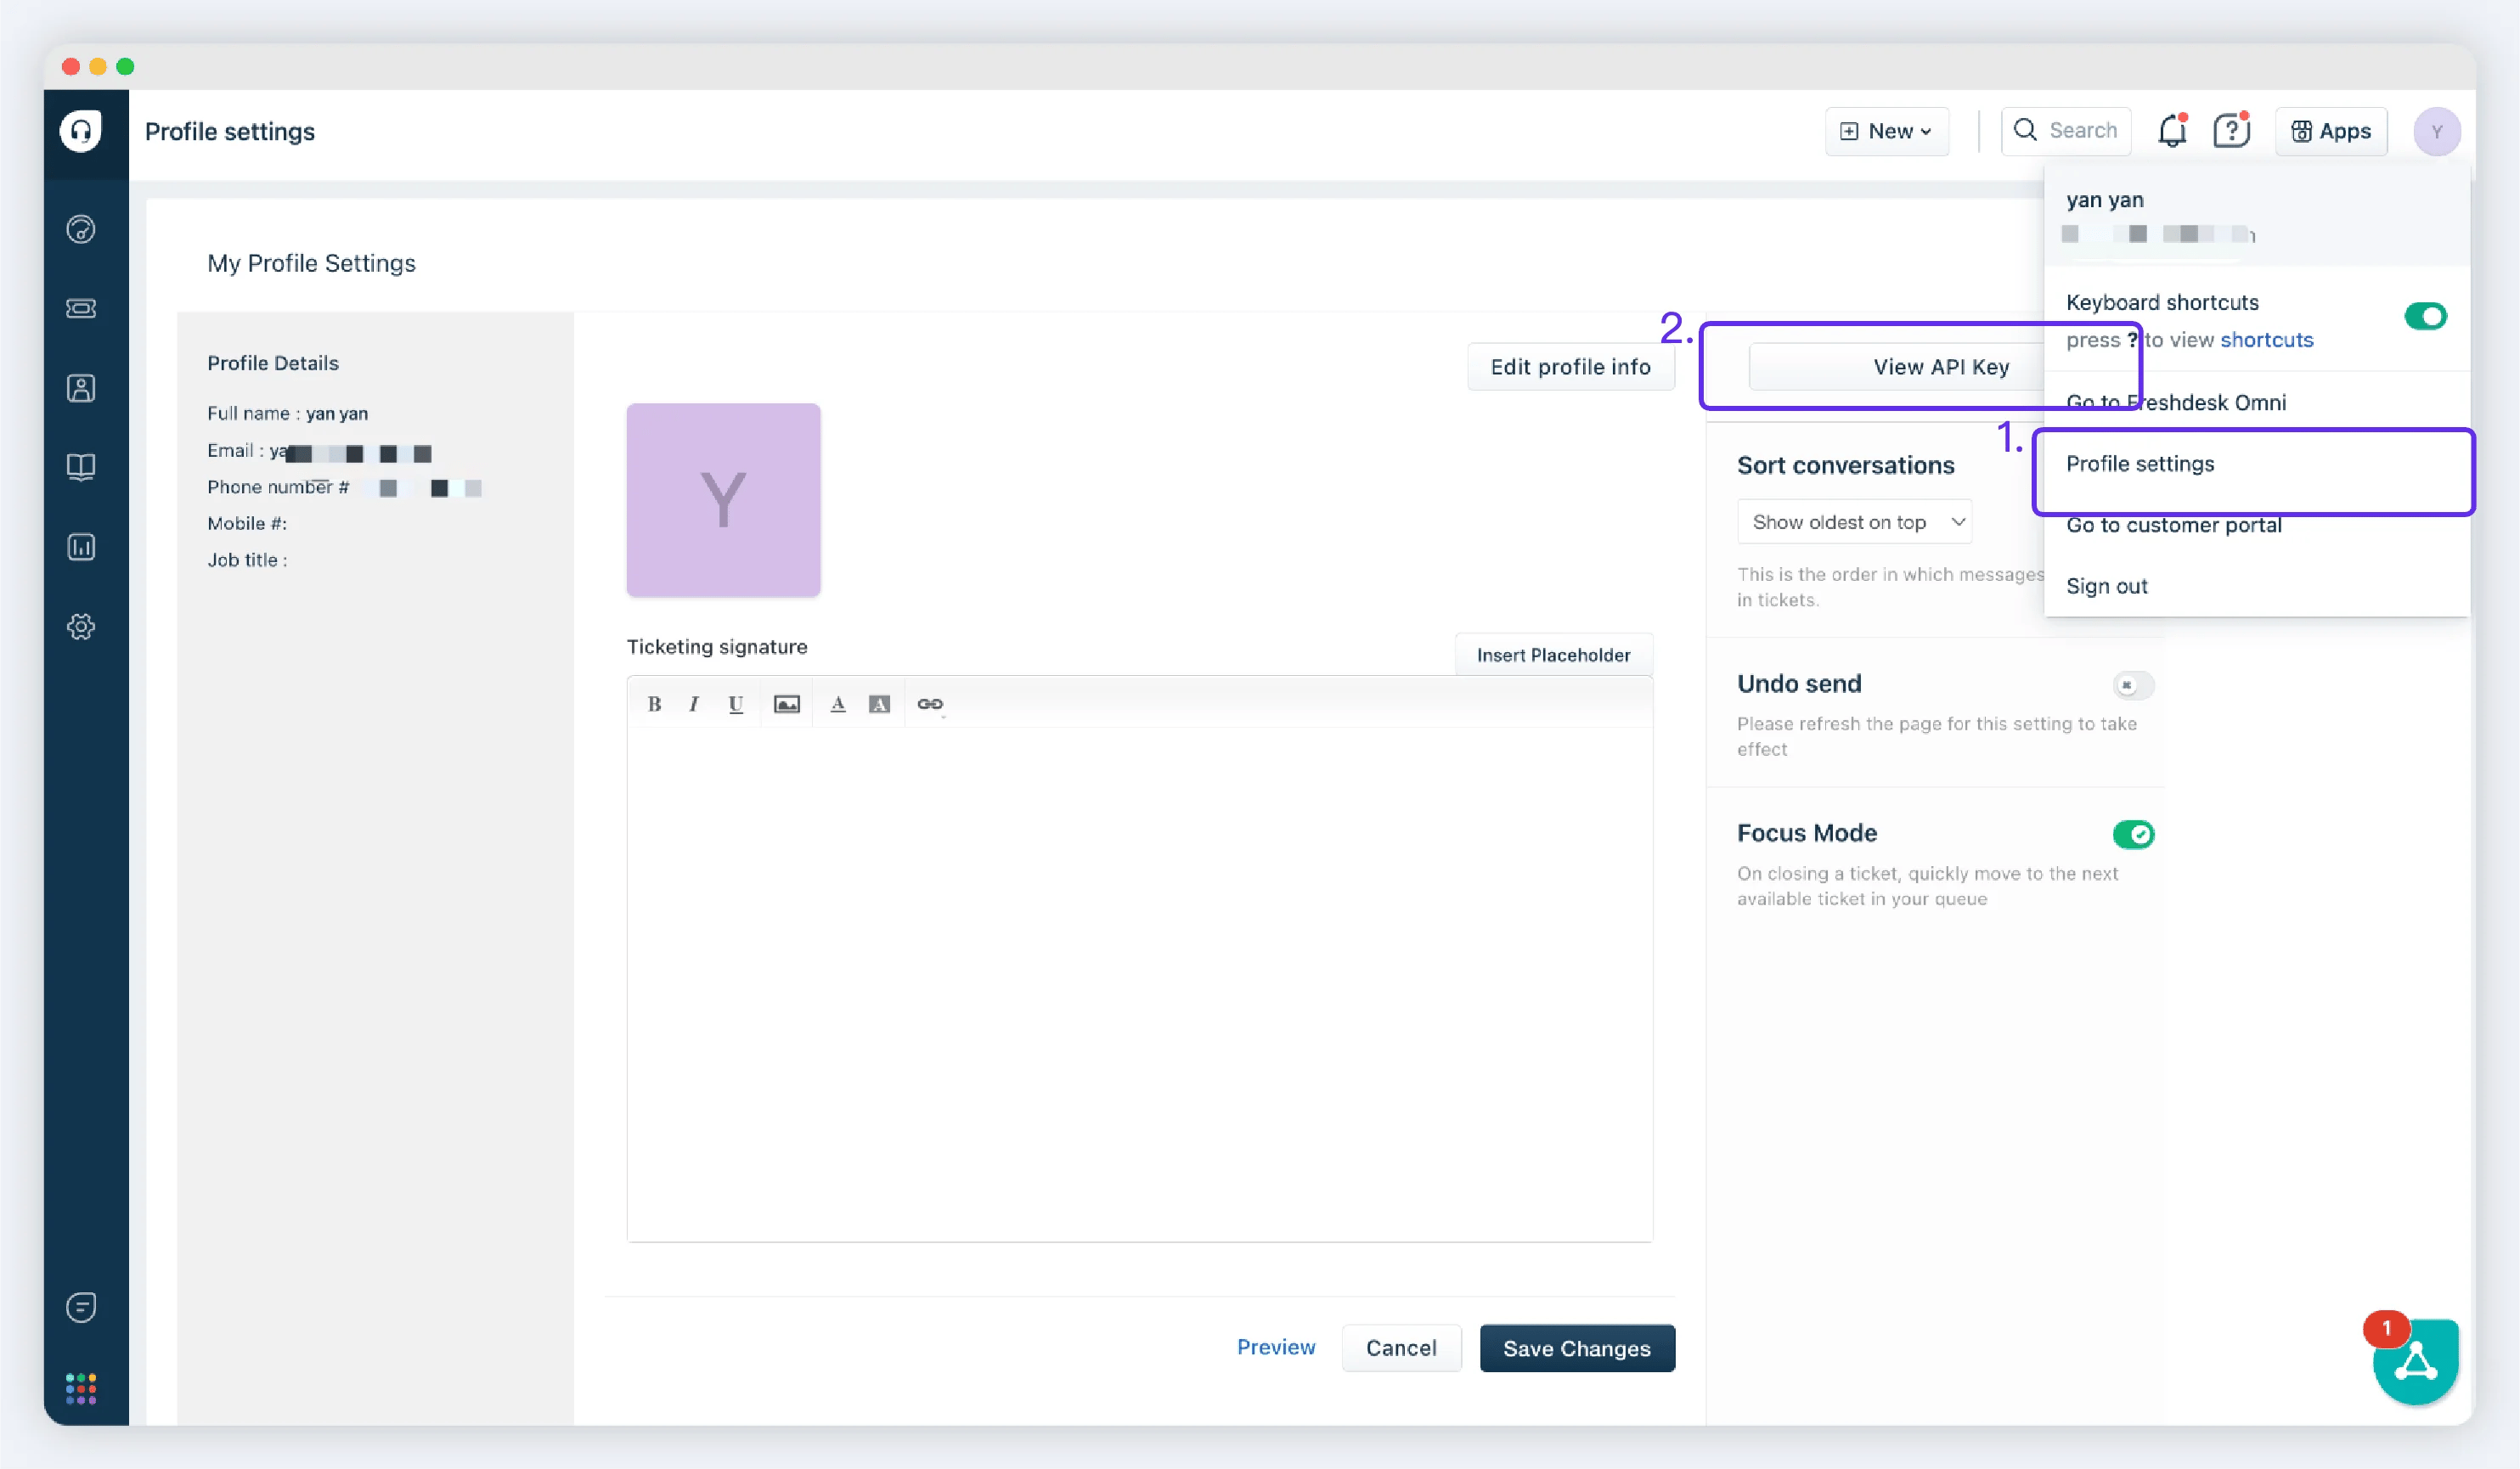Insert link in signature editor
The height and width of the screenshot is (1469, 2520).
pos(930,704)
